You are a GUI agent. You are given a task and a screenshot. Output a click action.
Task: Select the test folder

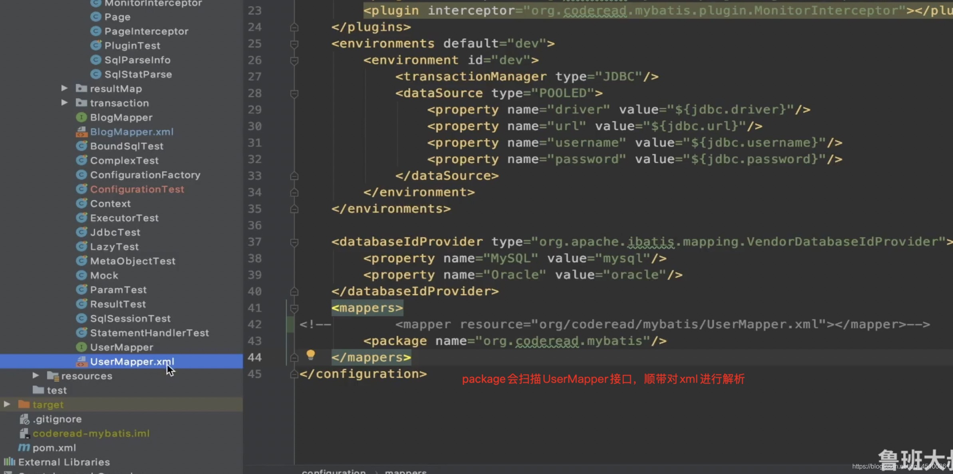pyautogui.click(x=57, y=390)
